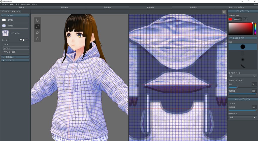Click the eyedropper color picker icon
This screenshot has height=141, width=258.
245,19
